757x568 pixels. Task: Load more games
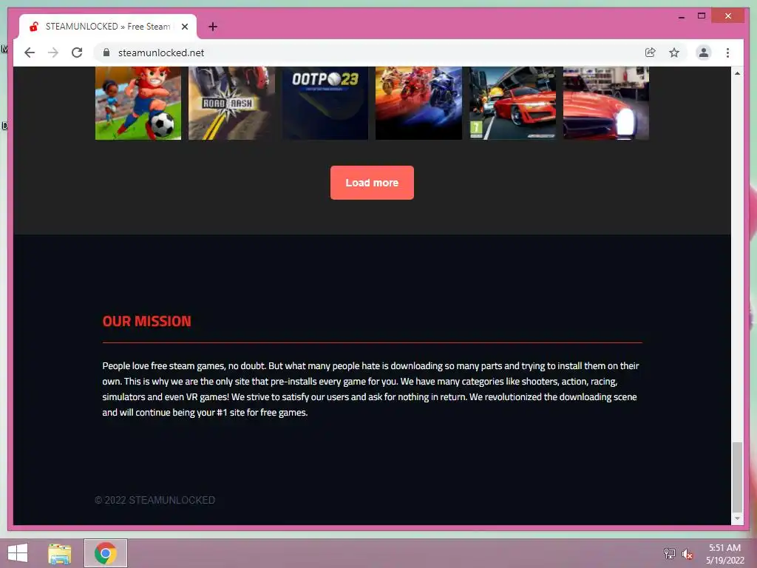(372, 183)
